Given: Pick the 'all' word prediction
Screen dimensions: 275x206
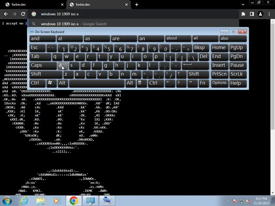Looking at the screenshot, I should 205,39.
